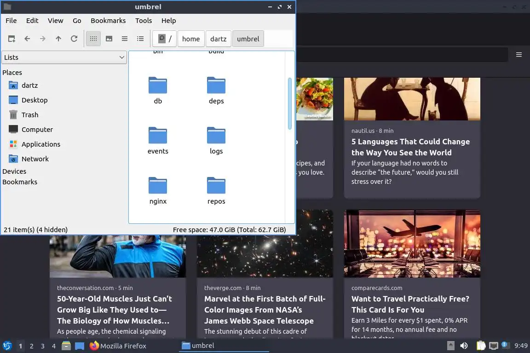Open the Go menu
Viewport: 530px width, 353px height.
(x=77, y=21)
